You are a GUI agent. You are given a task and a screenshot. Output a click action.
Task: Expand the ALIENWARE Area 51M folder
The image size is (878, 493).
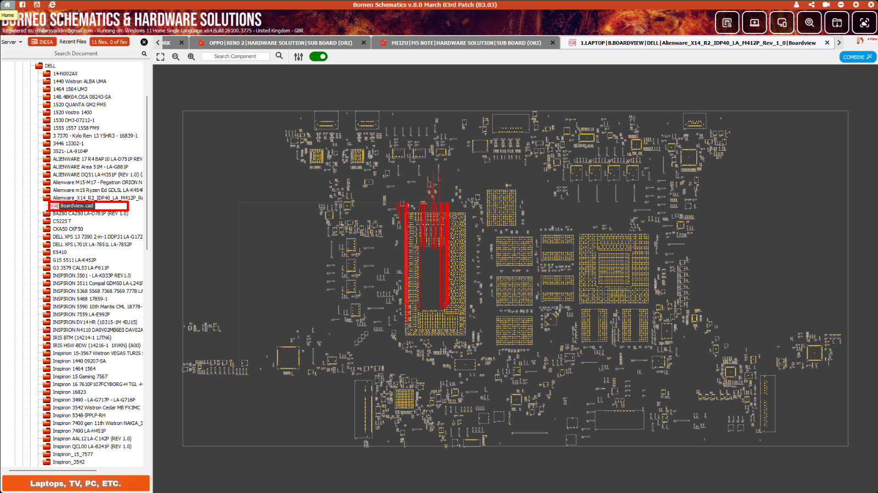coord(47,167)
